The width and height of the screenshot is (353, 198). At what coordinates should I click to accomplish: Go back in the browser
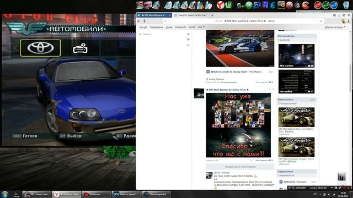(139, 21)
